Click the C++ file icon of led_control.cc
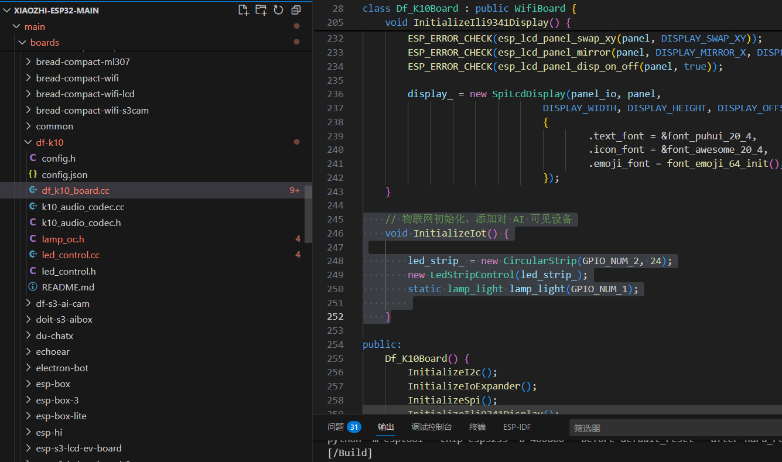Image resolution: width=782 pixels, height=462 pixels. (33, 255)
